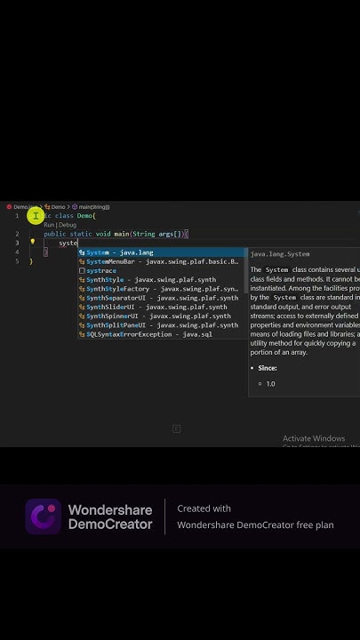
Task: Open the Demo.java breadcrumb
Action: [x=25, y=207]
